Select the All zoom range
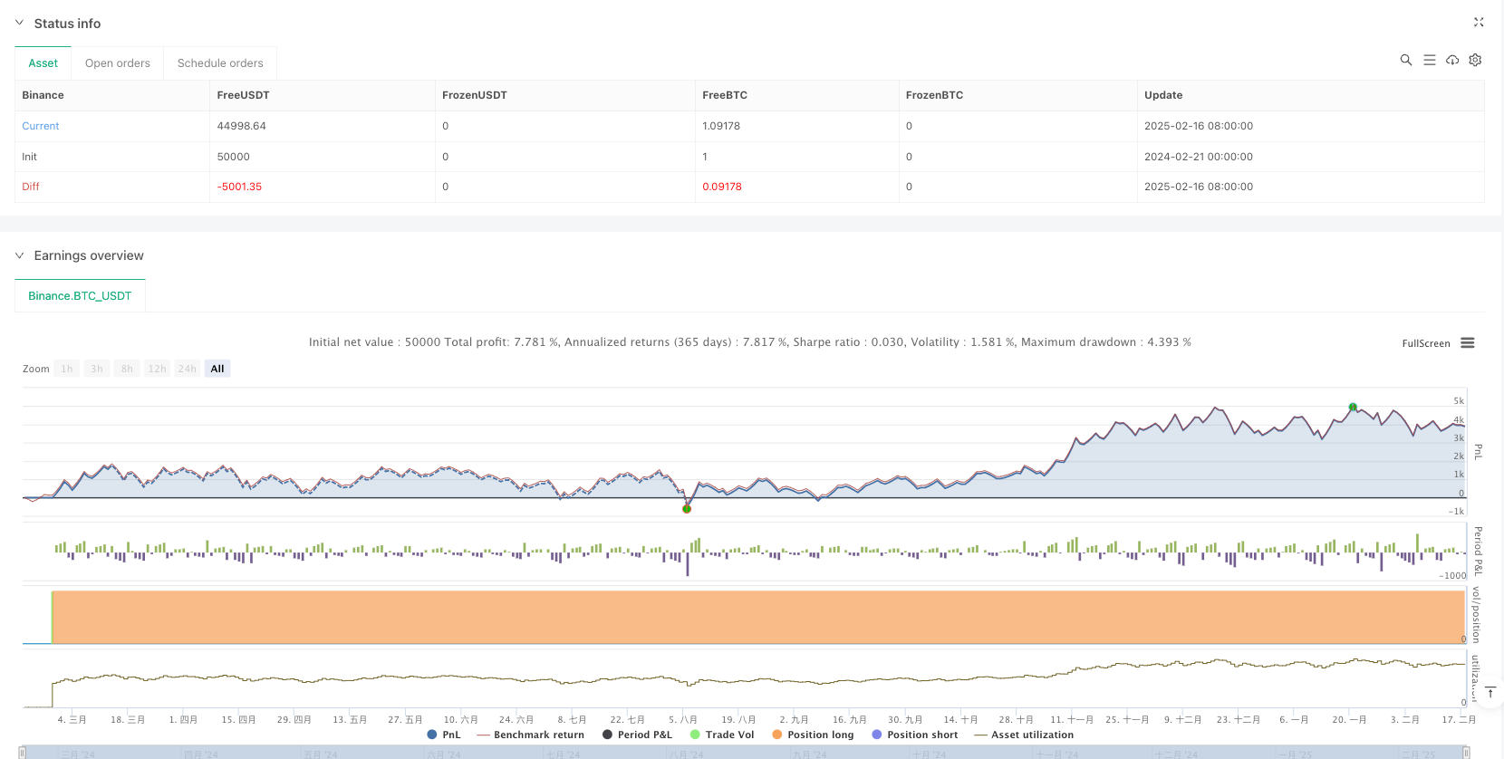Screen dimensions: 1504x759 (217, 369)
